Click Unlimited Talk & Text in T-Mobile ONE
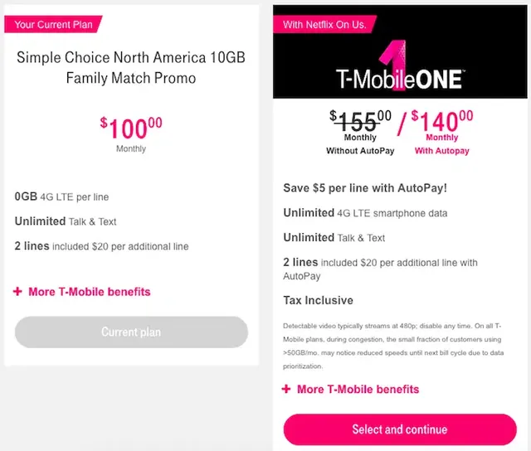 tap(334, 238)
